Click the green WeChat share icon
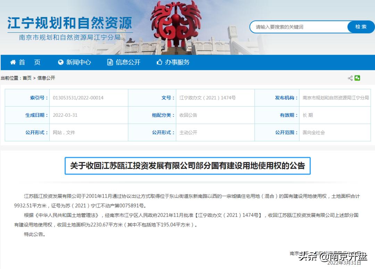This screenshot has width=375, height=269. (358, 78)
